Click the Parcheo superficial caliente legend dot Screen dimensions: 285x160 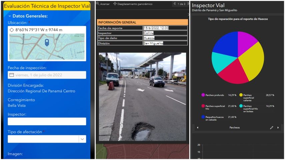241,95
